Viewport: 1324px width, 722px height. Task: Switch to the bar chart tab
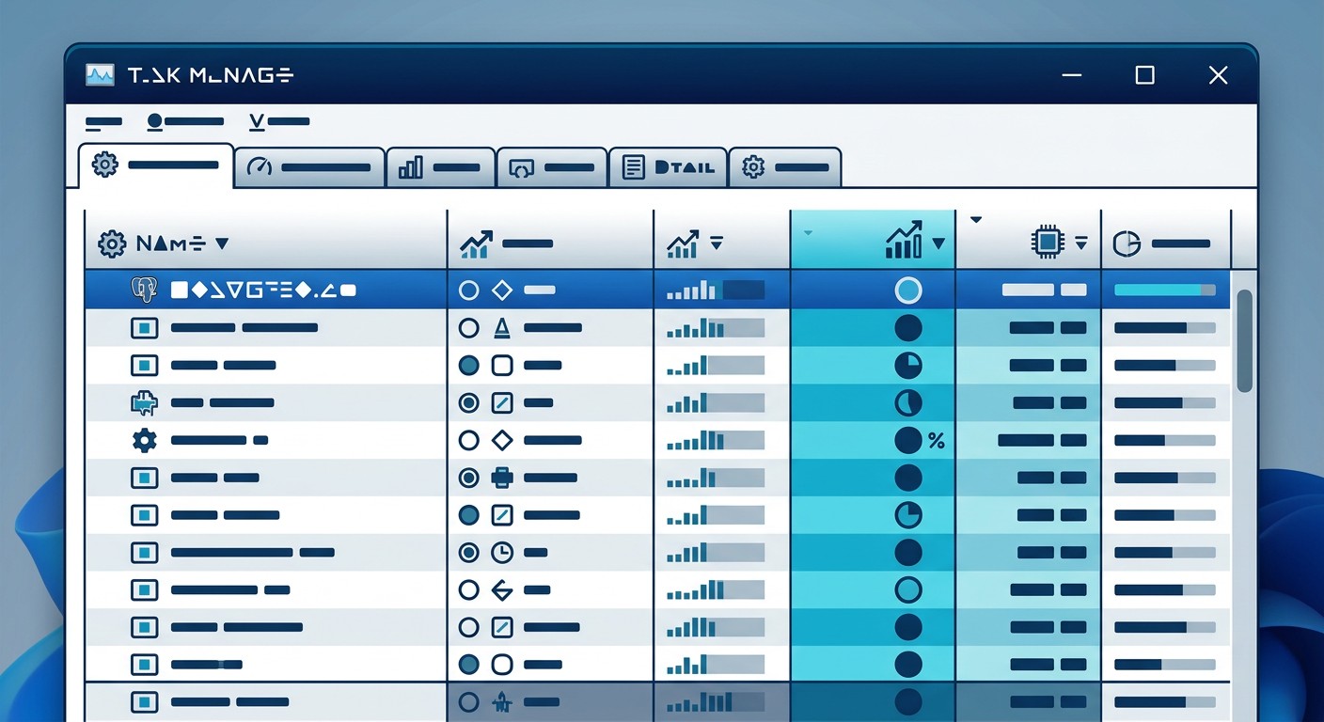tap(440, 167)
